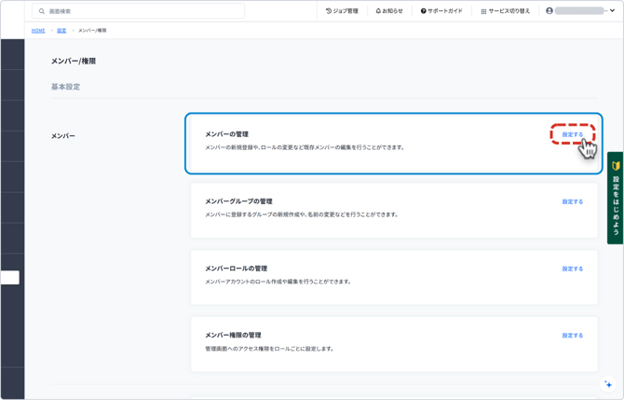Go to HOME in the breadcrumb

coord(38,31)
